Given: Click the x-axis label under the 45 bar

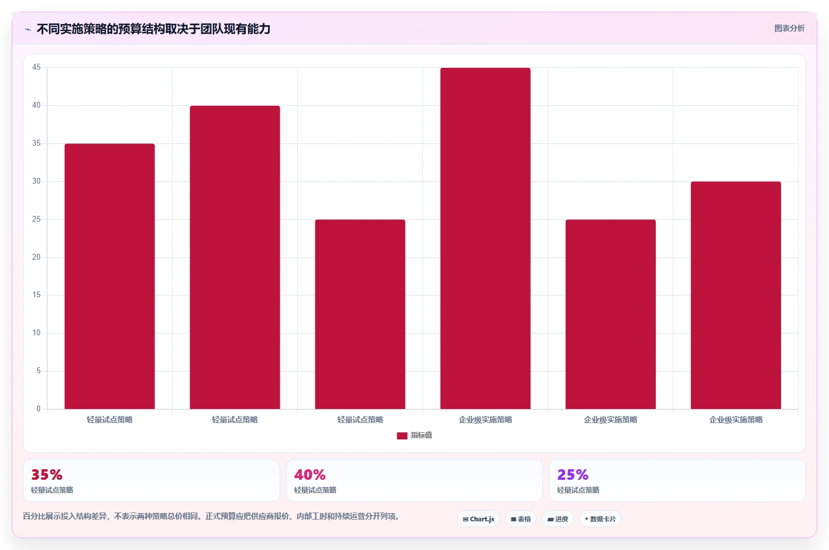Looking at the screenshot, I should point(485,420).
